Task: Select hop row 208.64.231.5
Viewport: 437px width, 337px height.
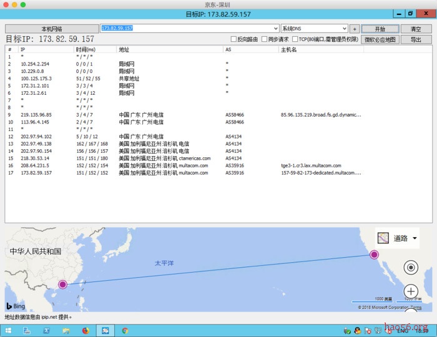Action: 219,165
